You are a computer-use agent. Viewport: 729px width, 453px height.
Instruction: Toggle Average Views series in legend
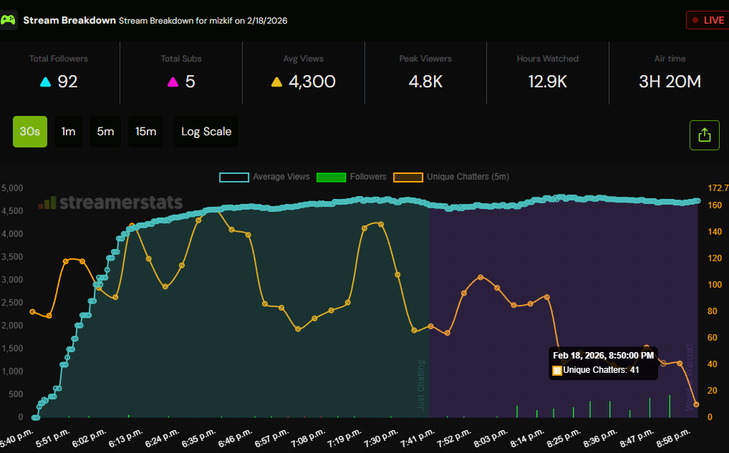point(264,177)
